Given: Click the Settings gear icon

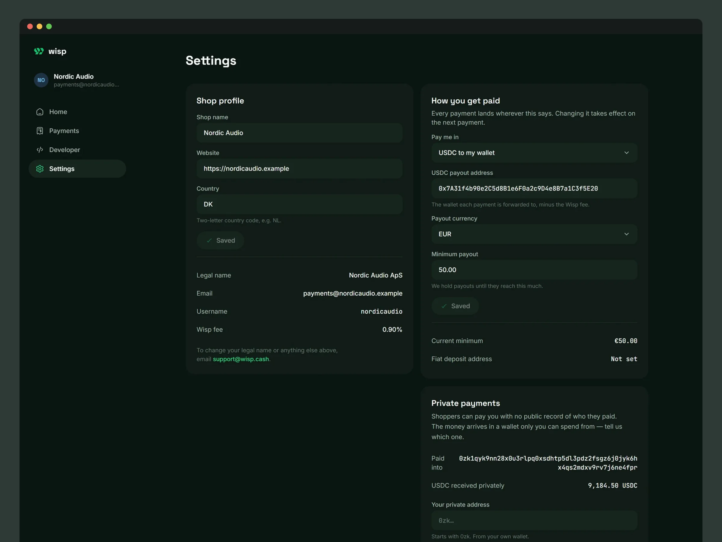Looking at the screenshot, I should click(x=40, y=169).
